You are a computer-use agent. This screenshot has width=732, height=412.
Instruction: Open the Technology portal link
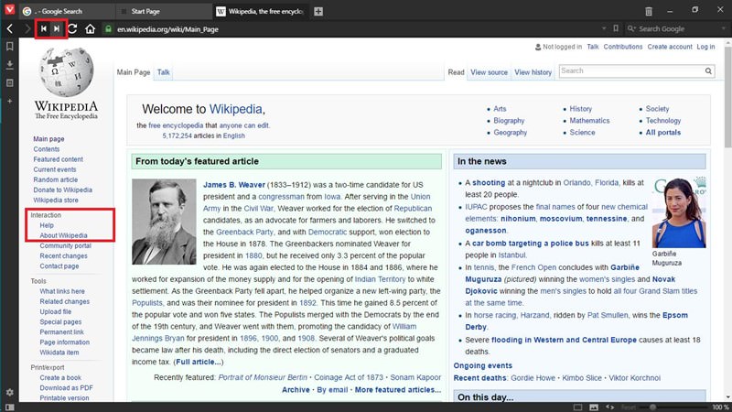pyautogui.click(x=662, y=121)
